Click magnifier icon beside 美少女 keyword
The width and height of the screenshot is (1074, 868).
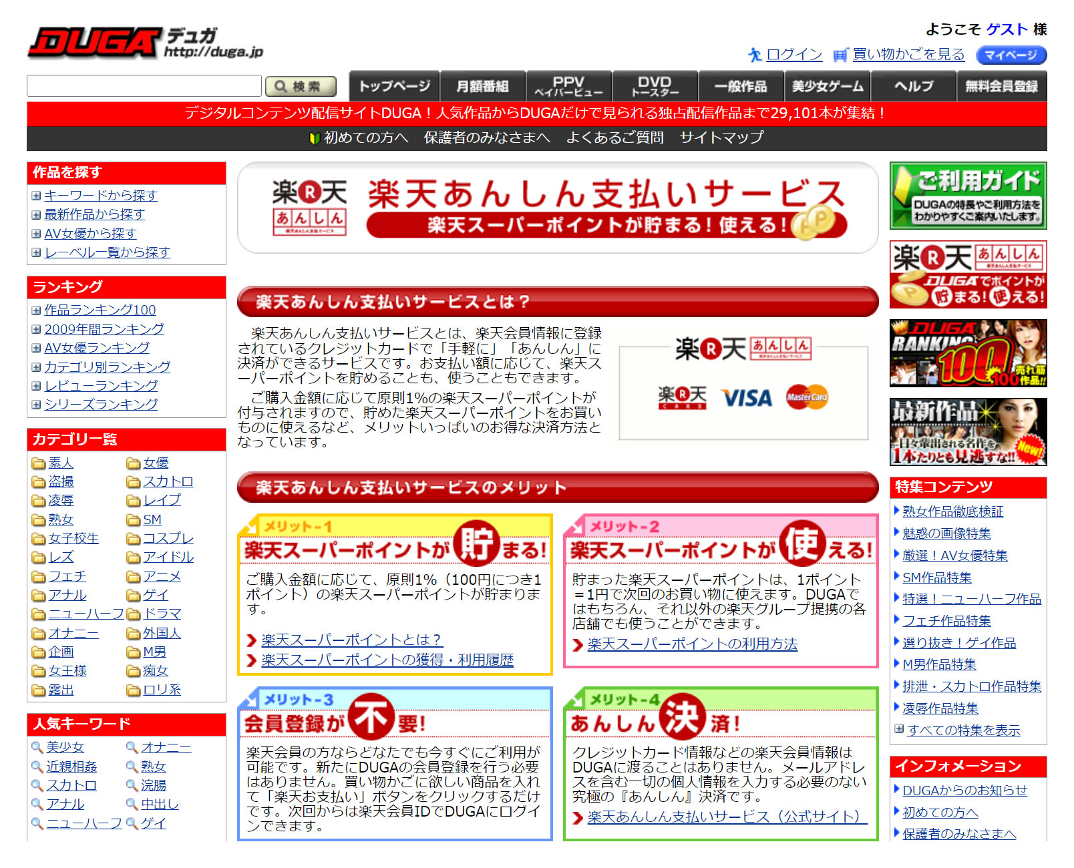click(x=37, y=747)
